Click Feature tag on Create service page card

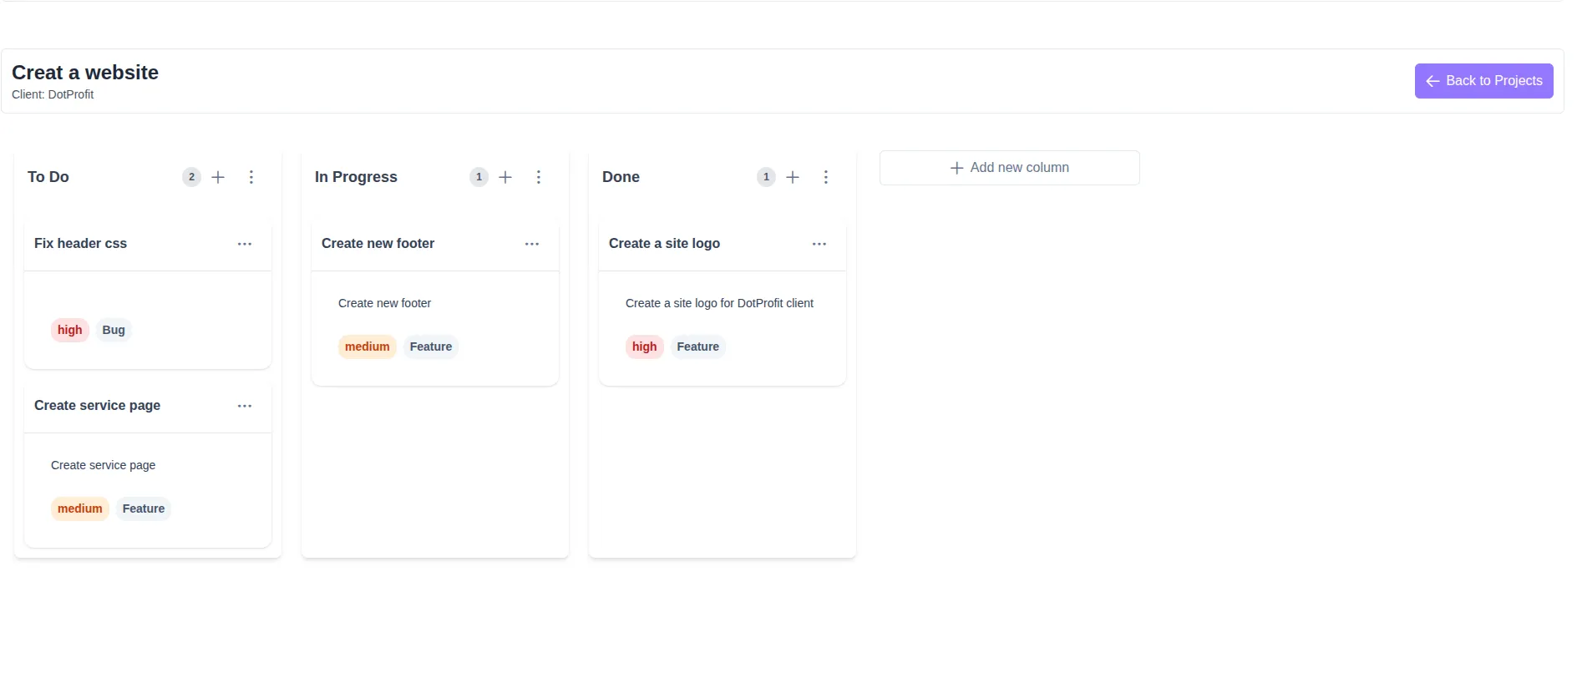pyautogui.click(x=144, y=508)
